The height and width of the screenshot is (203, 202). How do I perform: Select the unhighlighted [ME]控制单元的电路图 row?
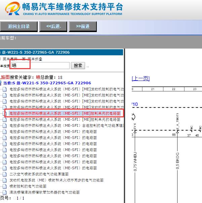[65, 119]
